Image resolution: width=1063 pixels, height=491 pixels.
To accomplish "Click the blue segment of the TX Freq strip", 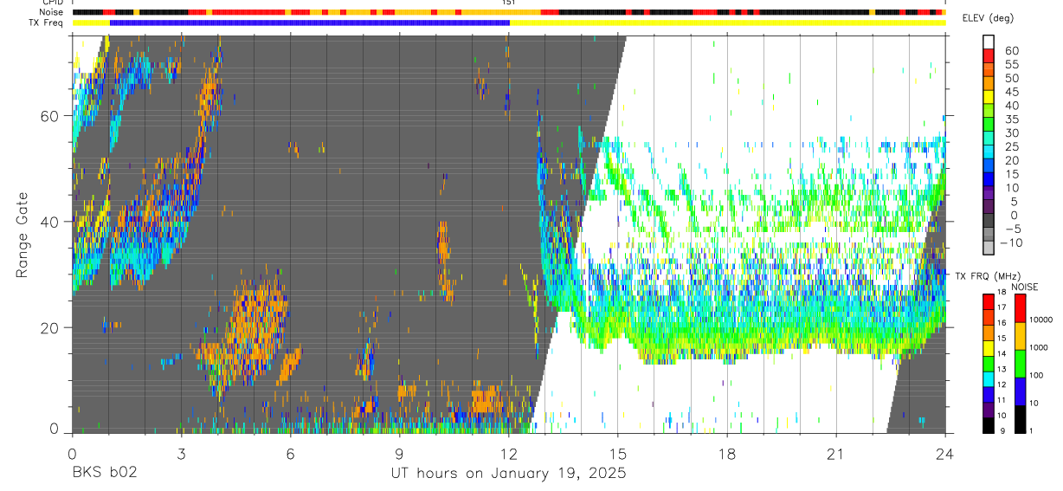I will coord(310,23).
